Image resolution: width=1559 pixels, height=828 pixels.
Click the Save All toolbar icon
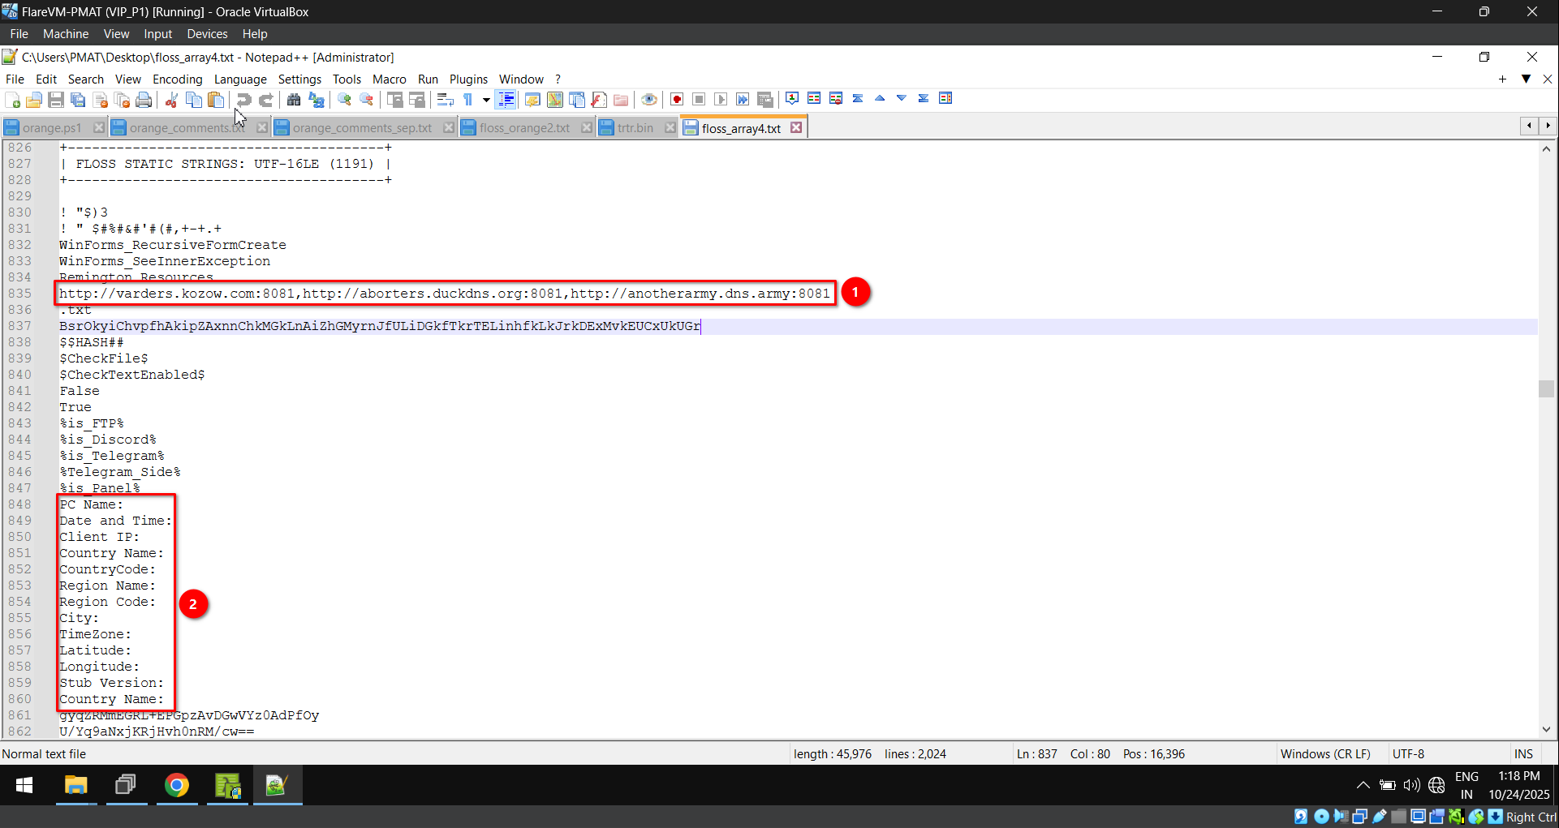[78, 99]
